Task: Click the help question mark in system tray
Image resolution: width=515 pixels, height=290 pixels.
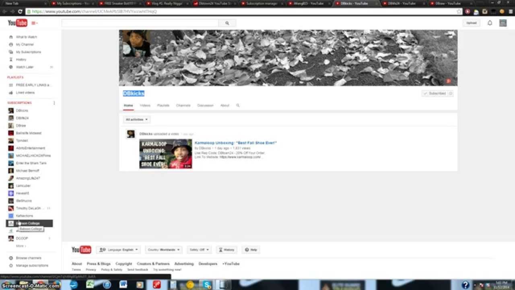Action: point(465,285)
